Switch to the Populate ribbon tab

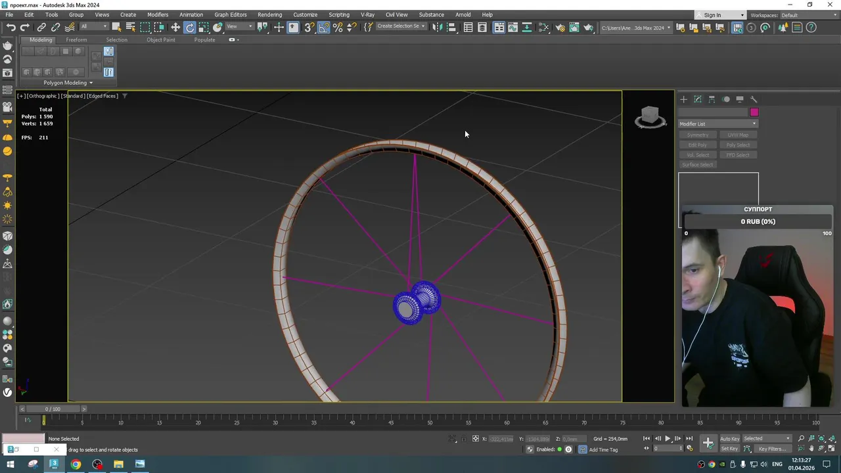pyautogui.click(x=204, y=39)
